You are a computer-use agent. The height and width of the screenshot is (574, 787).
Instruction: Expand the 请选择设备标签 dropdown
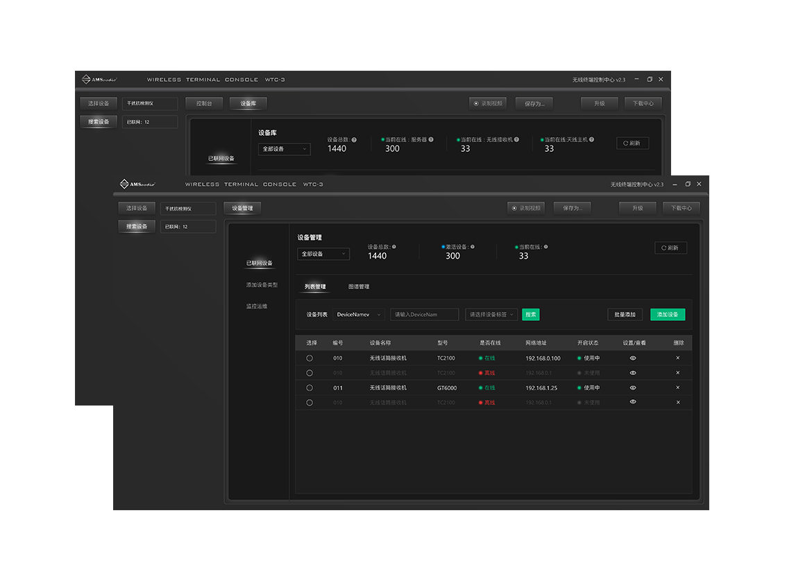(491, 315)
